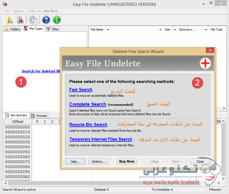Minimize the Easy File Undelete window

[204, 4]
